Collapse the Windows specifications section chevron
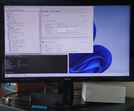This screenshot has width=134, height=111. [x=90, y=42]
